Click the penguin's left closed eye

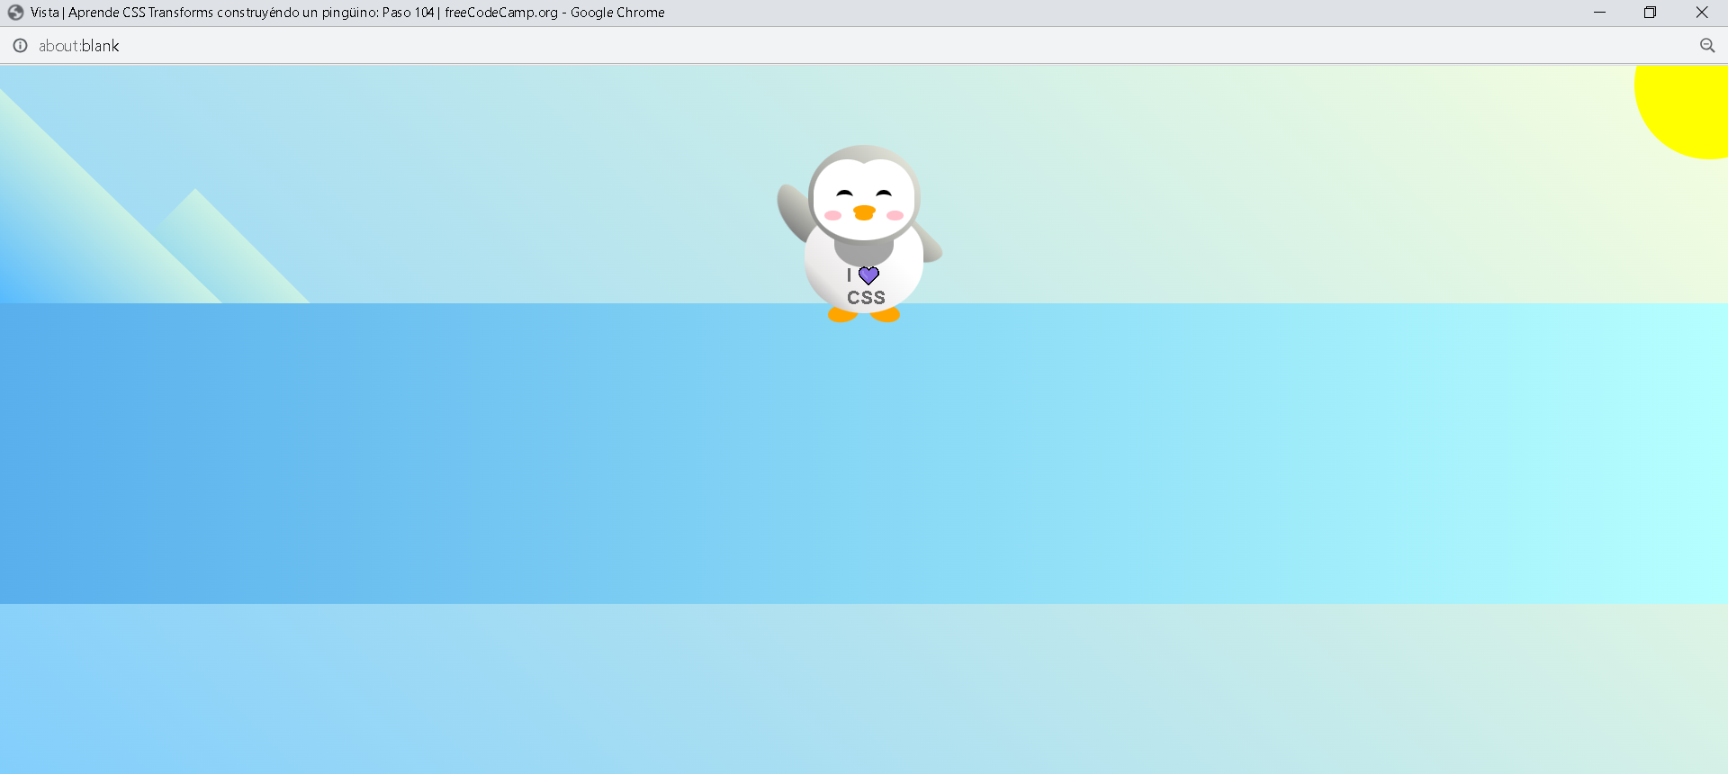844,193
